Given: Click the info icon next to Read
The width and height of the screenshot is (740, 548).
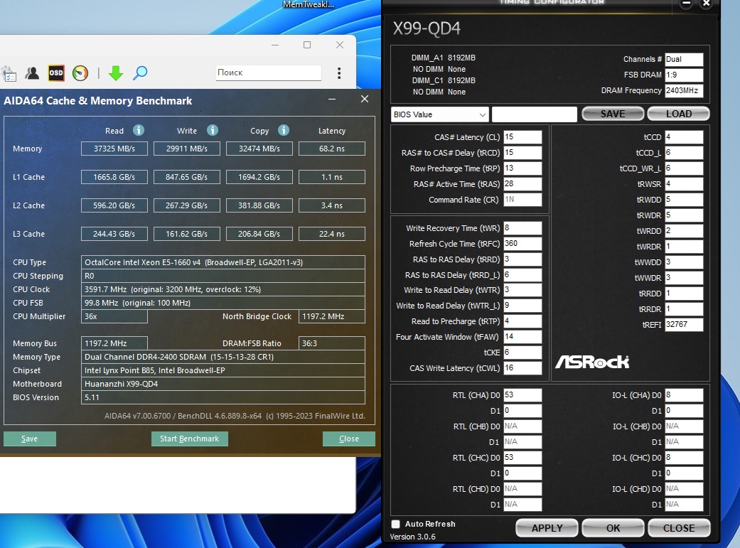Looking at the screenshot, I should 139,130.
